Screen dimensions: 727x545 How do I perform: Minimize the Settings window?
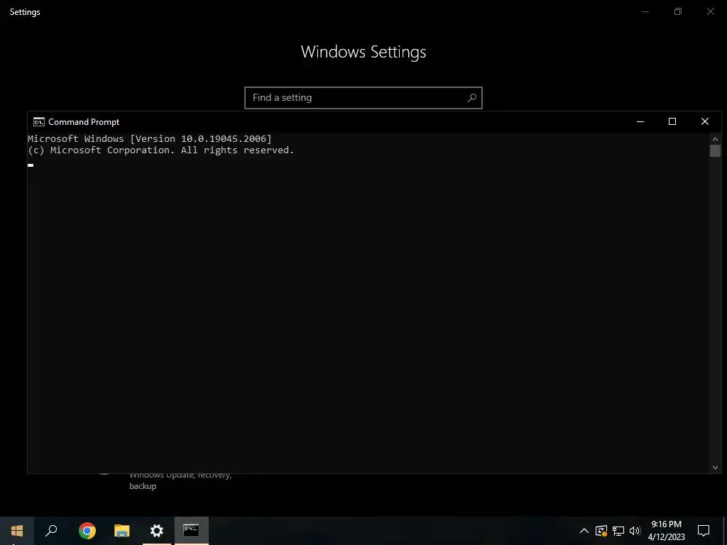point(645,11)
